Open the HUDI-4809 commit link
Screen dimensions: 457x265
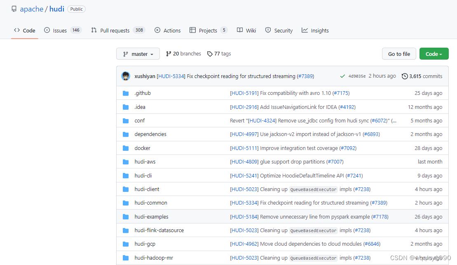[x=244, y=162]
